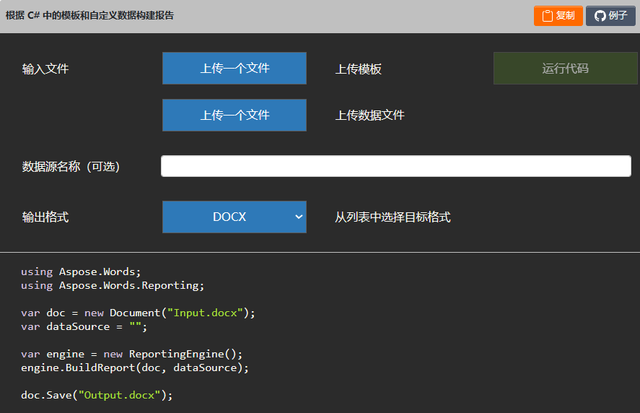Viewport: 640px width, 413px height.
Task: Click the 输出格式 label
Action: coord(45,217)
